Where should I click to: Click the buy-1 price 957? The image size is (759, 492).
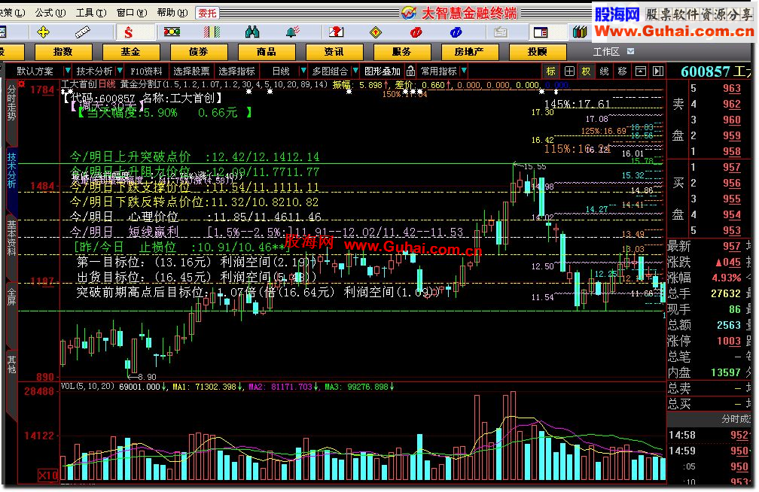coord(731,168)
